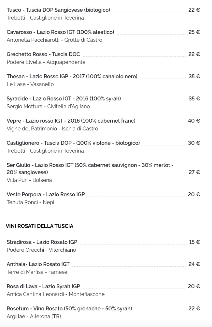Select the Thesan Lazio Rosso IGP 2017 wine
The image size is (212, 327).
pyautogui.click(x=72, y=77)
